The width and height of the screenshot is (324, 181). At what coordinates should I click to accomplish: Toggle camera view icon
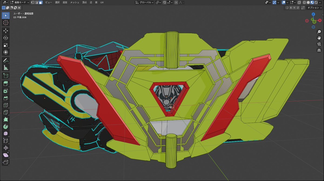tap(319, 44)
